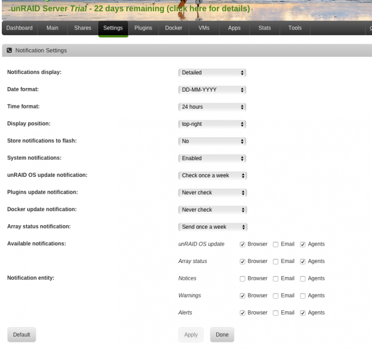Click the Done button
This screenshot has width=372, height=351.
pos(222,335)
